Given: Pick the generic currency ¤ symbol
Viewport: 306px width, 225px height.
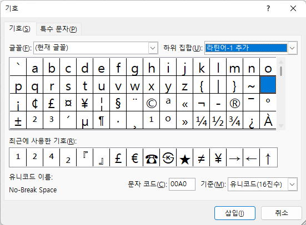Looking at the screenshot, I should [x=68, y=103].
